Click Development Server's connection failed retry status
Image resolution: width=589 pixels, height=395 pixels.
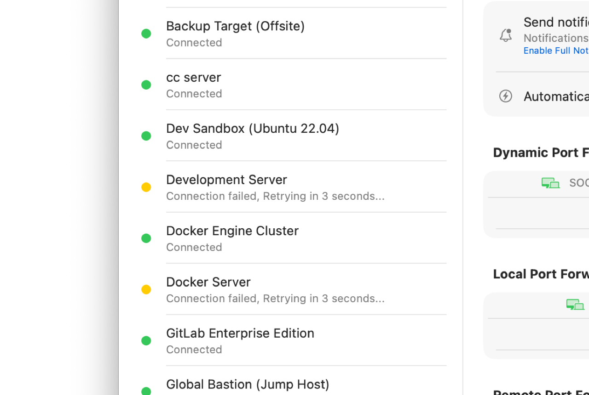[275, 196]
